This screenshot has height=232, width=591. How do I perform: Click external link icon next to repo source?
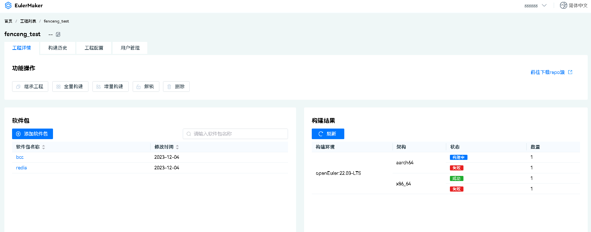coord(570,72)
